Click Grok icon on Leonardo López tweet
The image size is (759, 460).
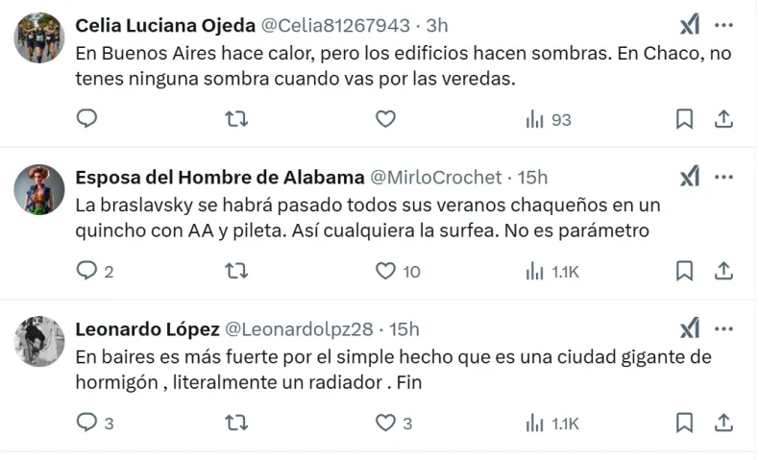tap(690, 328)
